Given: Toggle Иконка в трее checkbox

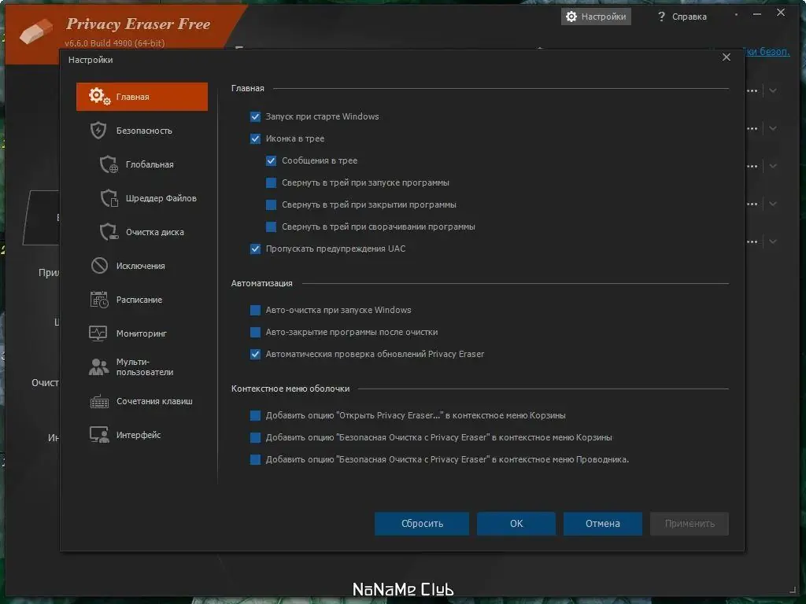Looking at the screenshot, I should coord(256,138).
